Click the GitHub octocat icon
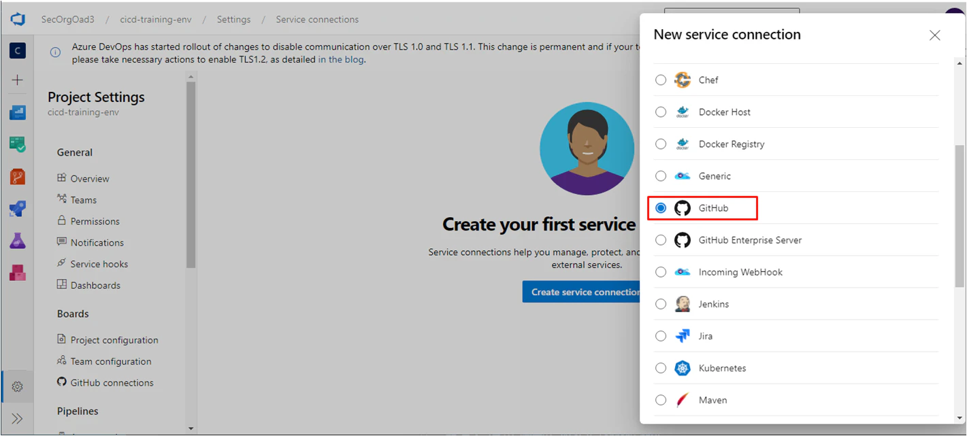The width and height of the screenshot is (967, 436). point(683,208)
